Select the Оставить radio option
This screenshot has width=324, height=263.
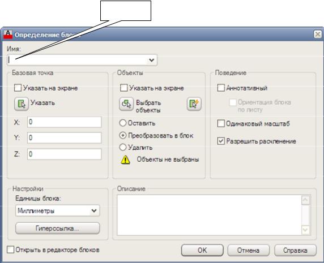point(123,123)
